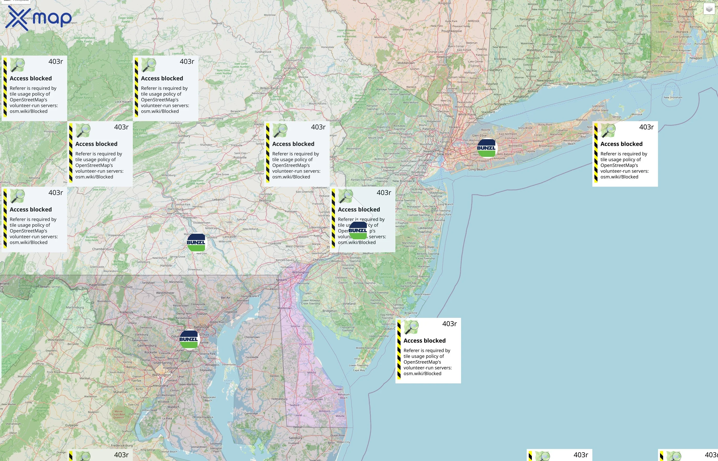Image resolution: width=718 pixels, height=461 pixels.
Task: Click the Towson label
Action: (x=202, y=314)
